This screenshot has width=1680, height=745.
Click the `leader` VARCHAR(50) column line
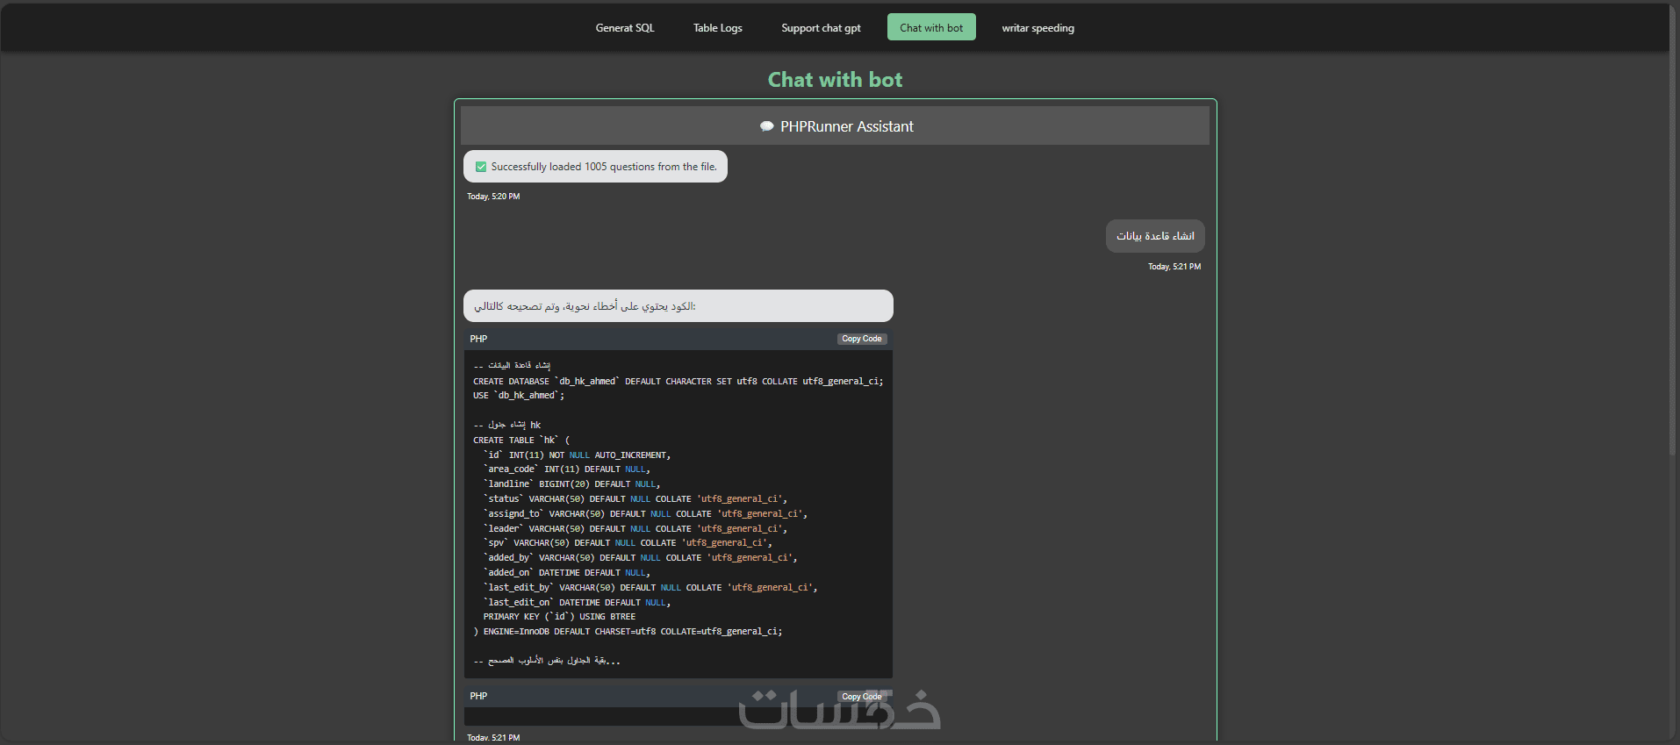click(x=635, y=529)
